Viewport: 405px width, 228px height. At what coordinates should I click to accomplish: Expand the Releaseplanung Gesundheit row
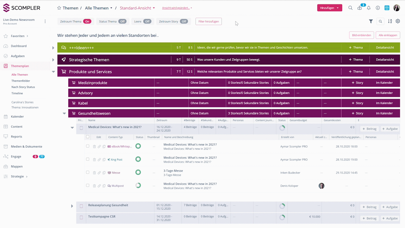click(x=72, y=206)
